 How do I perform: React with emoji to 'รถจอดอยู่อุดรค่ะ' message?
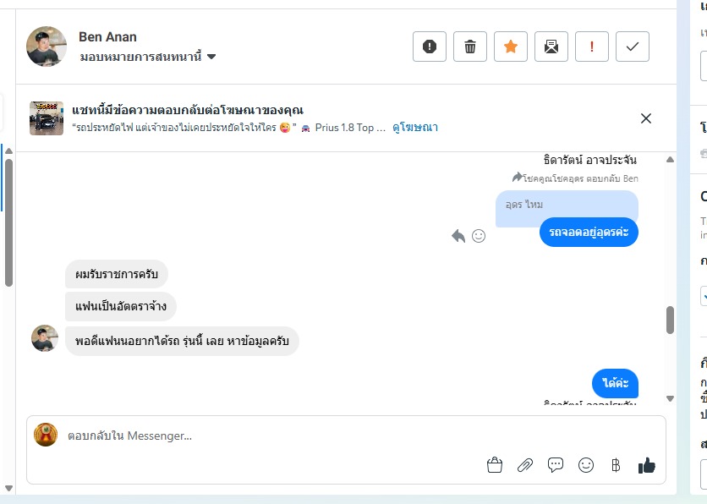[x=479, y=236]
